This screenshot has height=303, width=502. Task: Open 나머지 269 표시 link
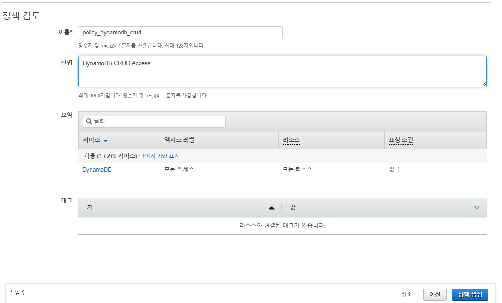(159, 156)
